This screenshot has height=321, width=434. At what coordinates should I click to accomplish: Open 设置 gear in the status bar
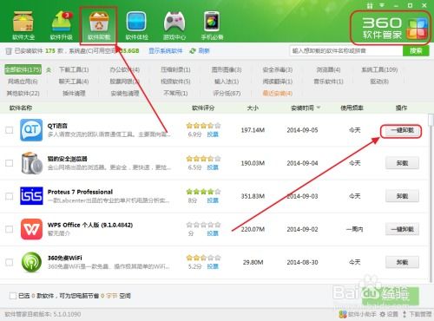point(389,314)
